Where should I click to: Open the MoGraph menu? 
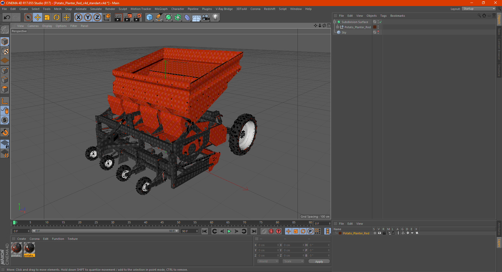pos(161,9)
